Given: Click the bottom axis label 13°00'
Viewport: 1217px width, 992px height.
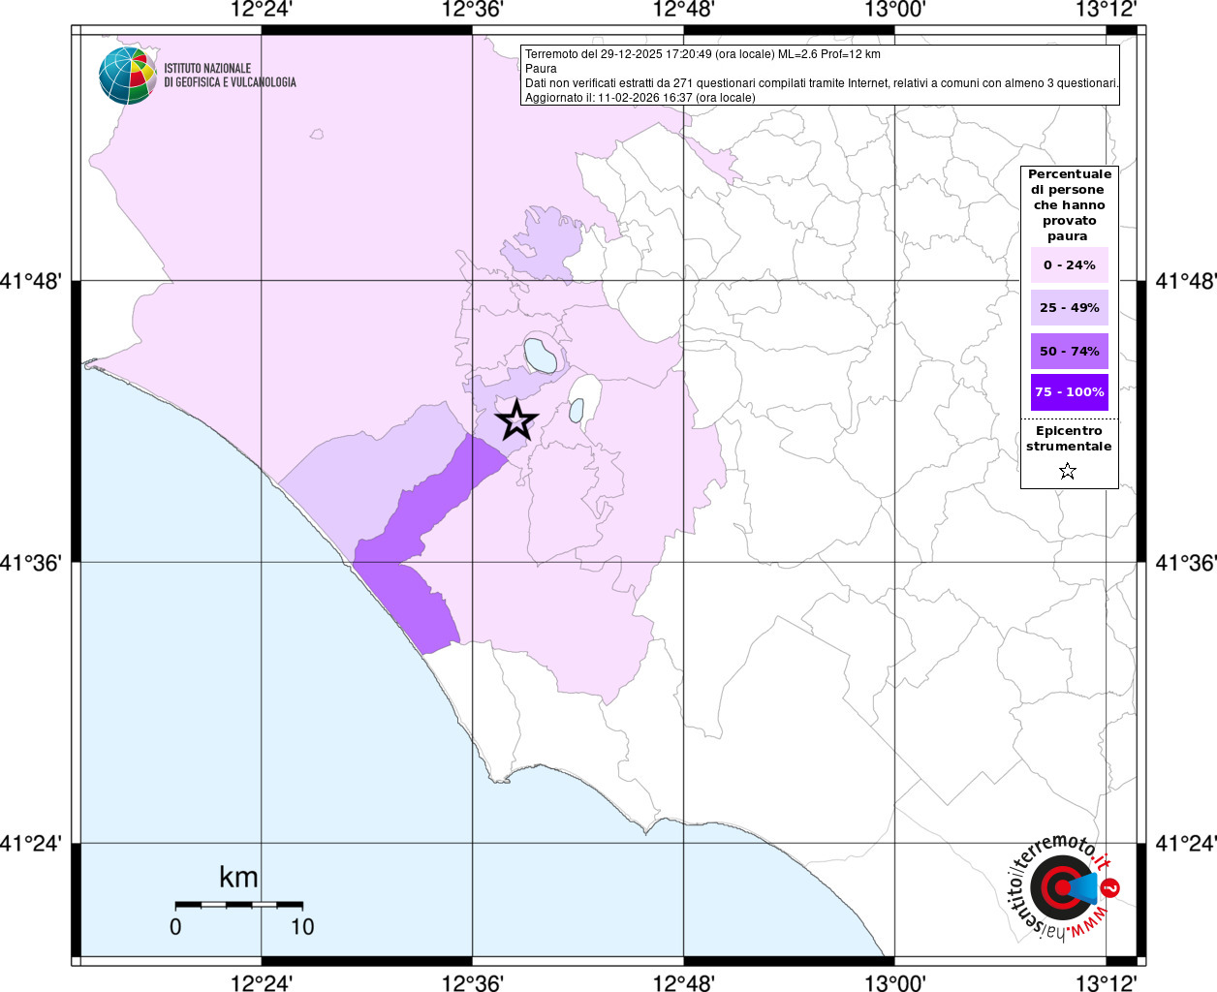Looking at the screenshot, I should (894, 982).
